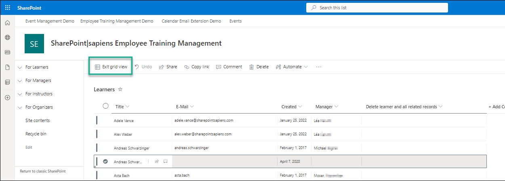Deselect the checked Andreas Schwar... row

tap(105, 161)
